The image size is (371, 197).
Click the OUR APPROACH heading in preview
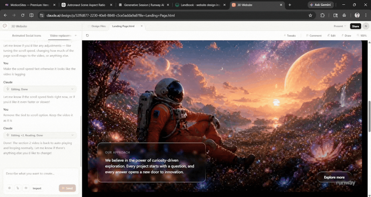click(117, 153)
